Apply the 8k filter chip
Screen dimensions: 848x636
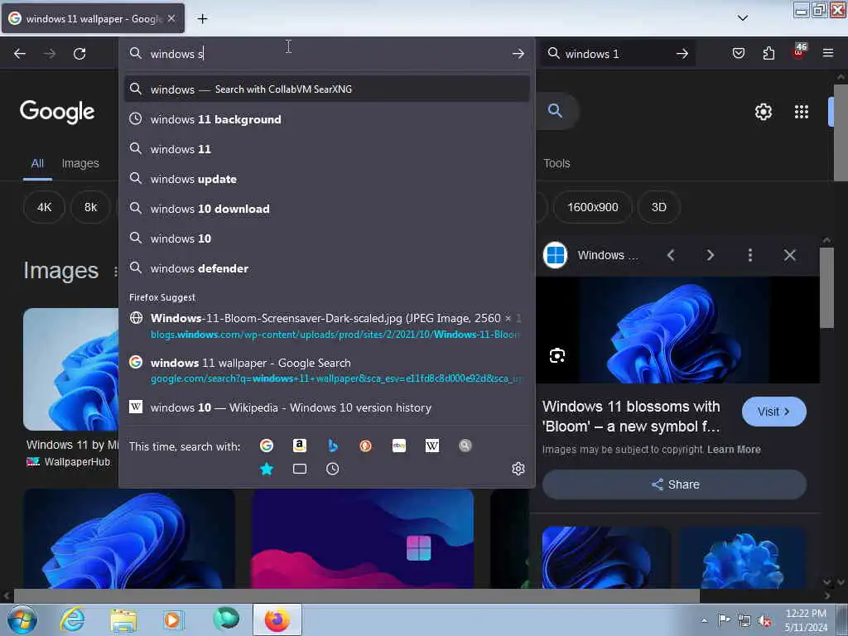pyautogui.click(x=91, y=207)
